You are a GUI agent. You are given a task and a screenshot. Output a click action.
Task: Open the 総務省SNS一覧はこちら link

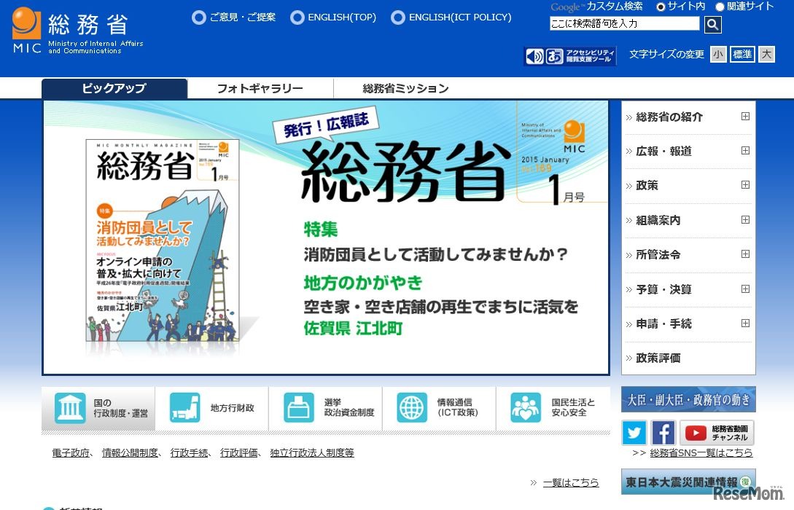(x=701, y=453)
